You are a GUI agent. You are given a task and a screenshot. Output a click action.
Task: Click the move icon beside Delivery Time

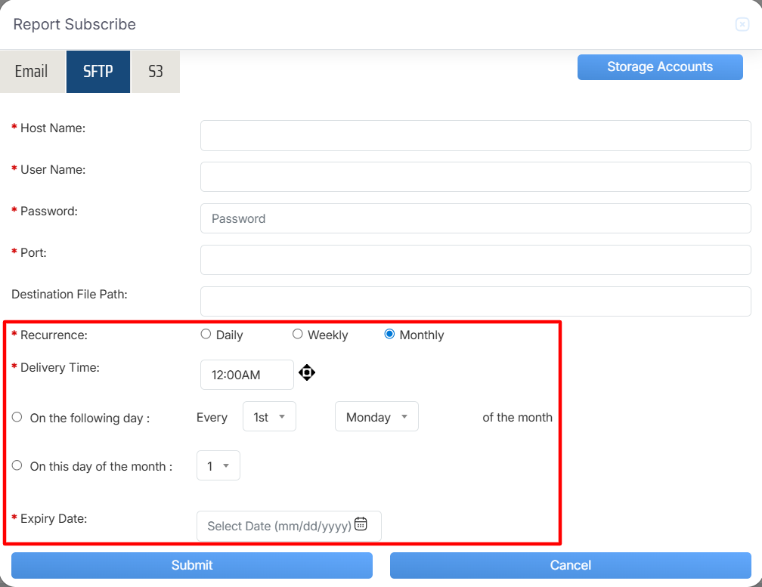point(307,372)
